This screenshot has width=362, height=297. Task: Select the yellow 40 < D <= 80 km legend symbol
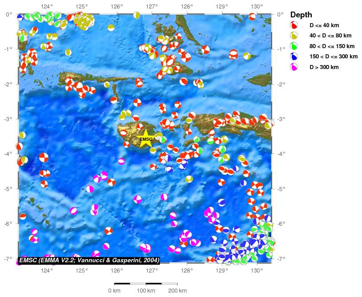point(294,36)
